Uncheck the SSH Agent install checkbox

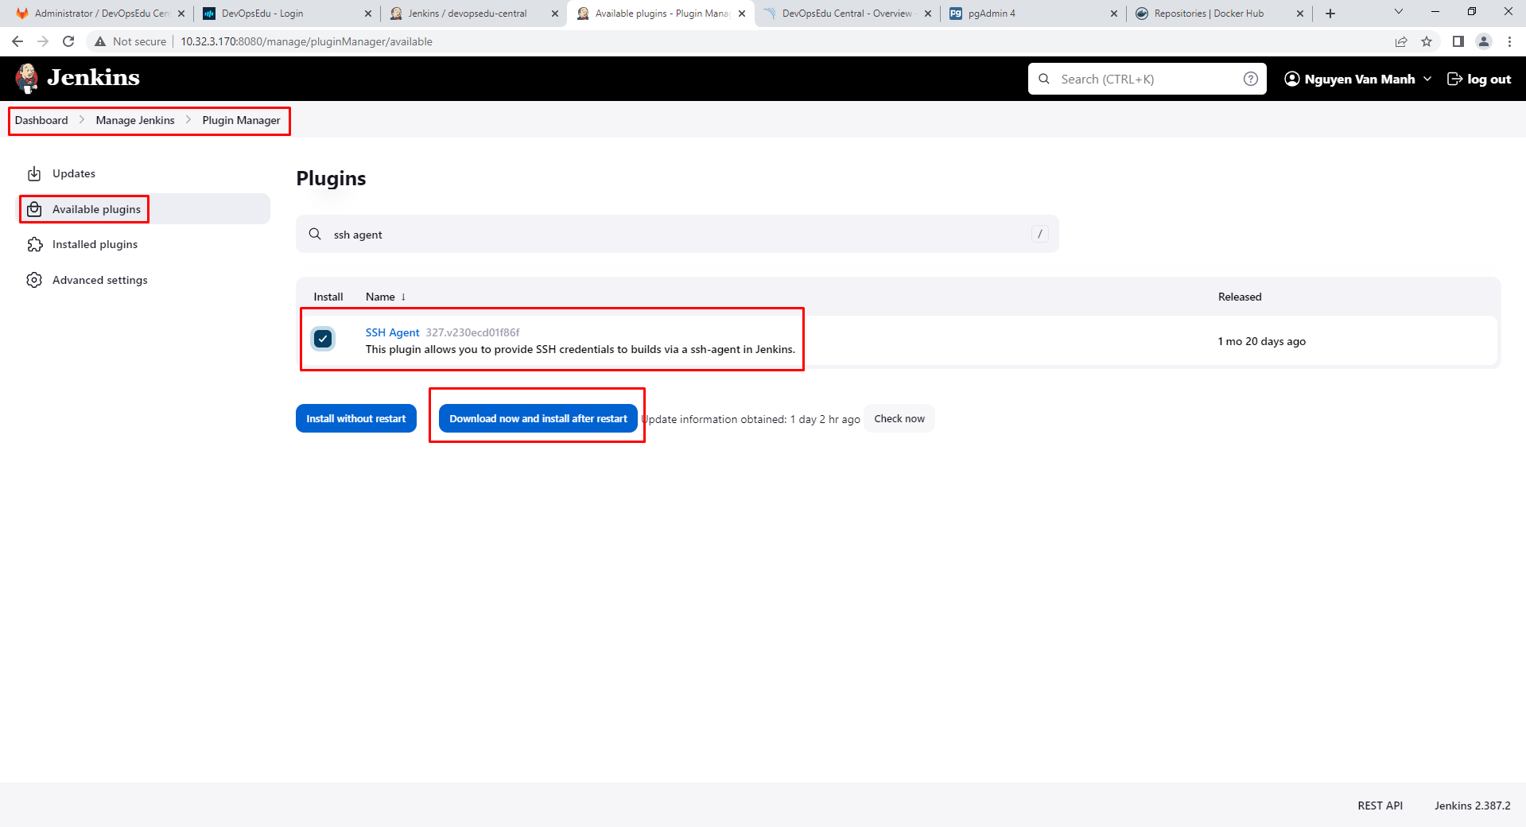pyautogui.click(x=323, y=339)
